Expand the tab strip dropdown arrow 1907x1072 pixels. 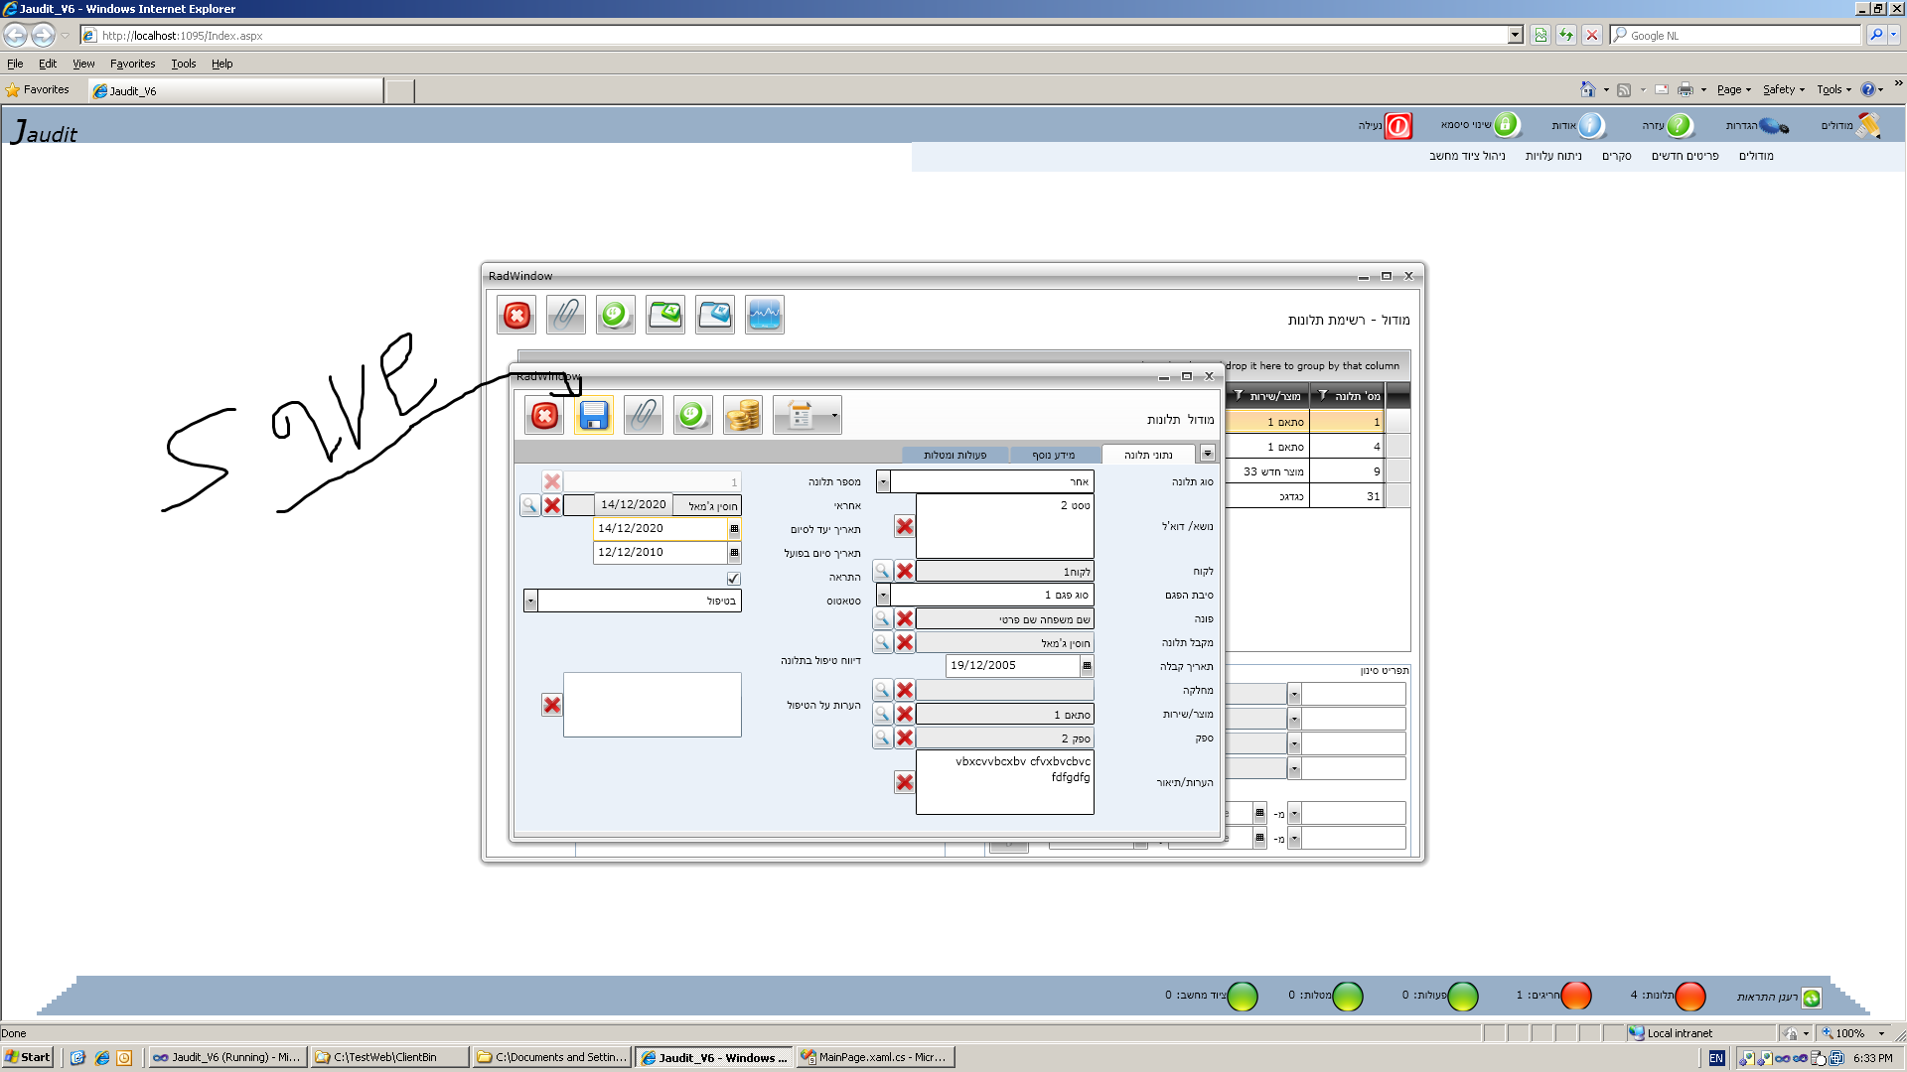(x=1207, y=454)
